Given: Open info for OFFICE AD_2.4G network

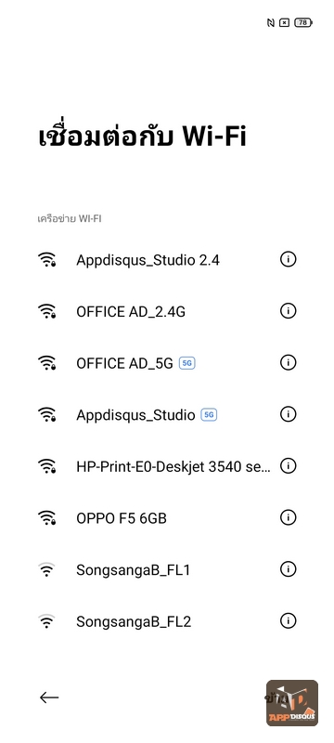Looking at the screenshot, I should click(x=288, y=311).
